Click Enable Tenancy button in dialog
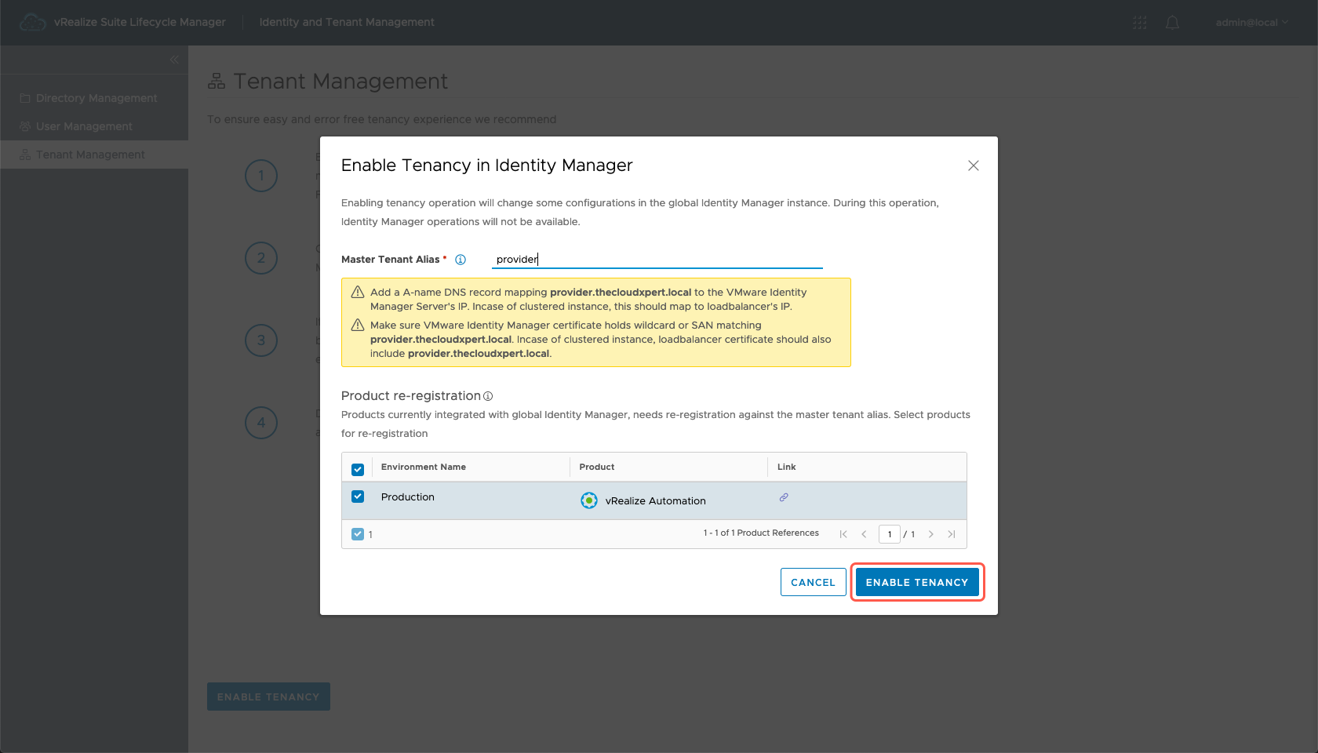 point(916,582)
